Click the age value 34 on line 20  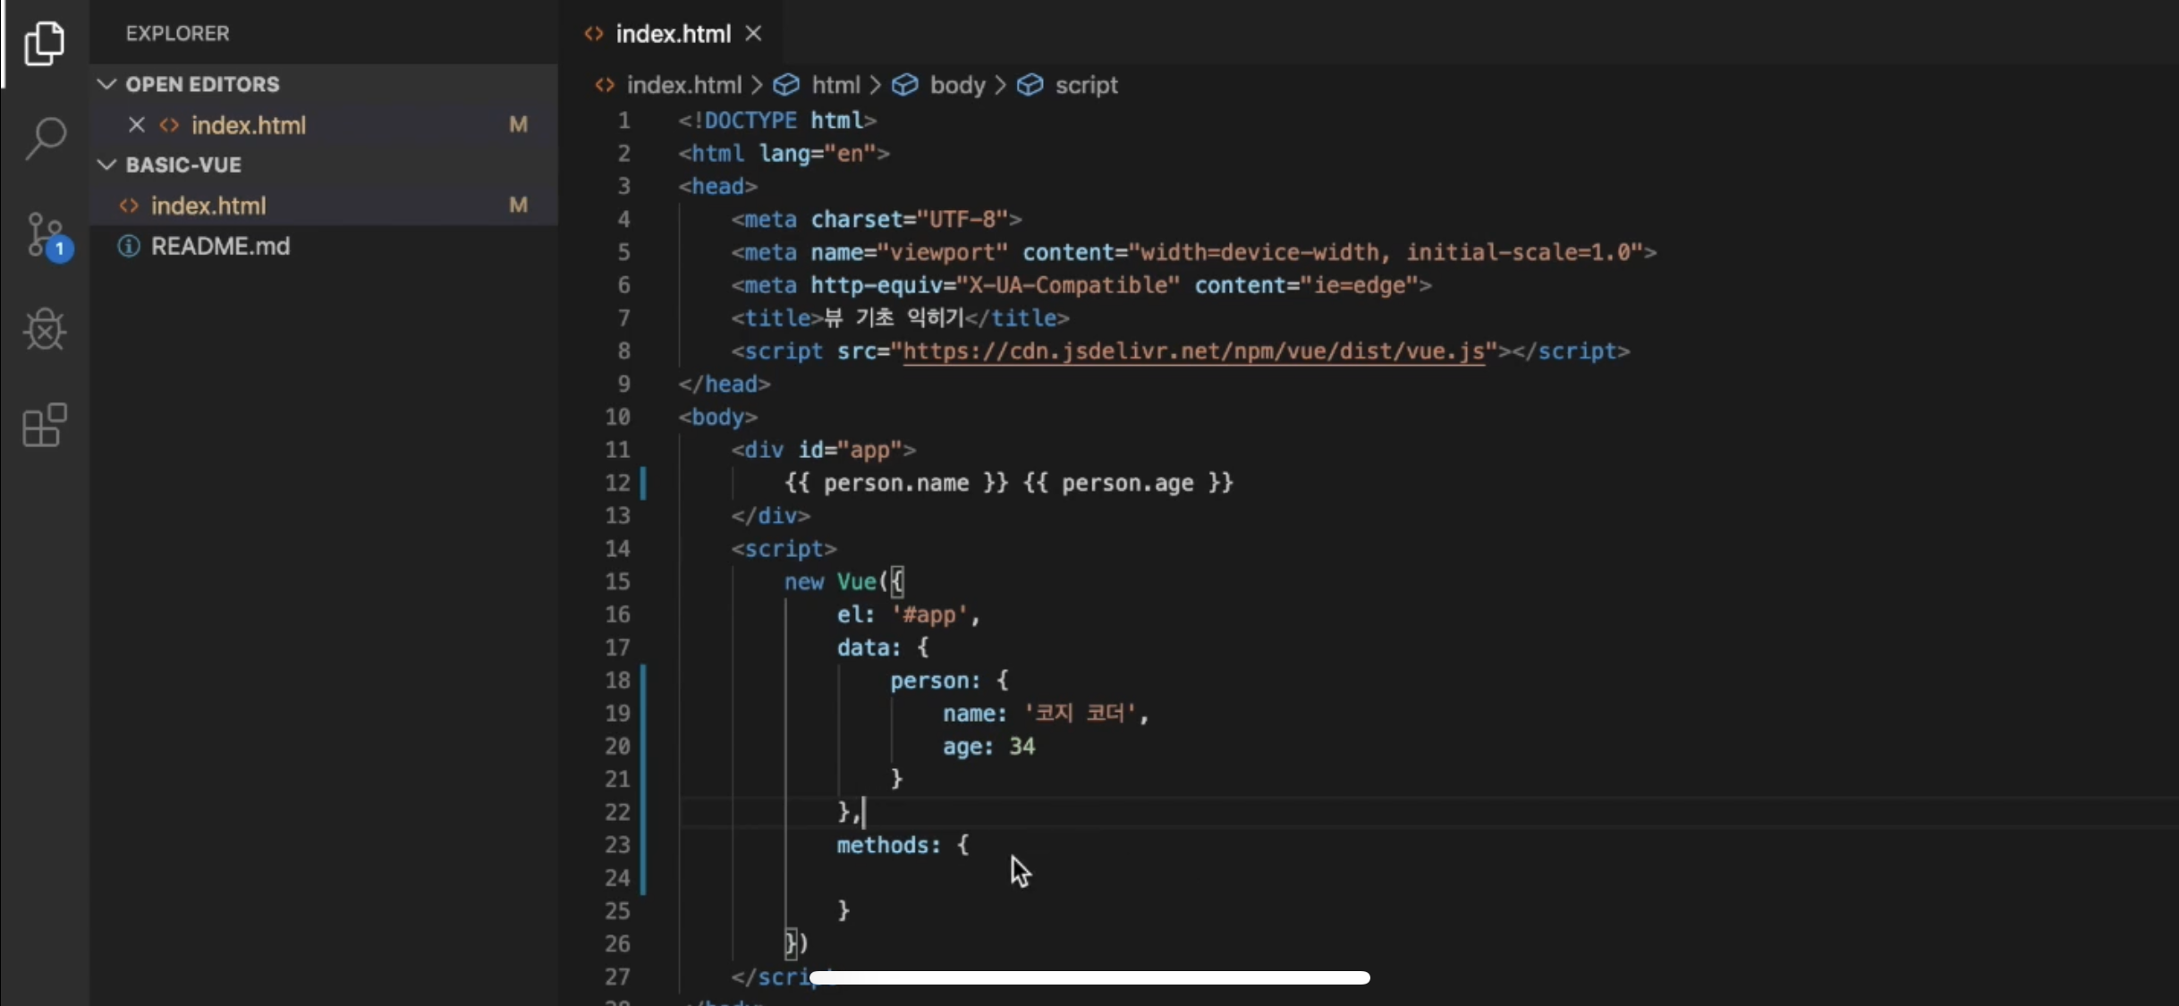click(x=1022, y=747)
